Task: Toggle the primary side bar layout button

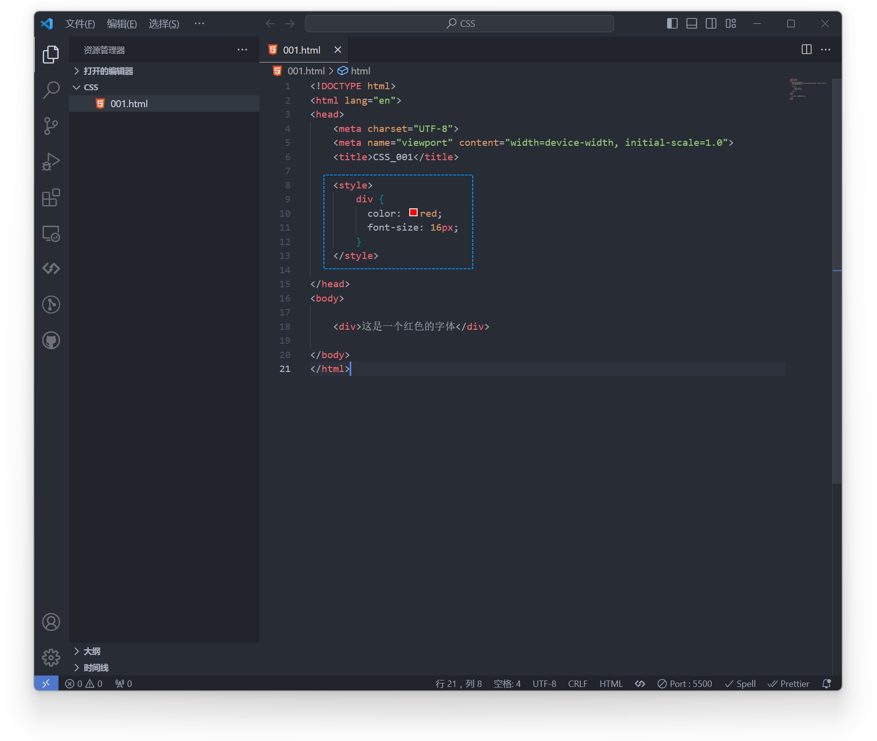Action: click(x=672, y=23)
